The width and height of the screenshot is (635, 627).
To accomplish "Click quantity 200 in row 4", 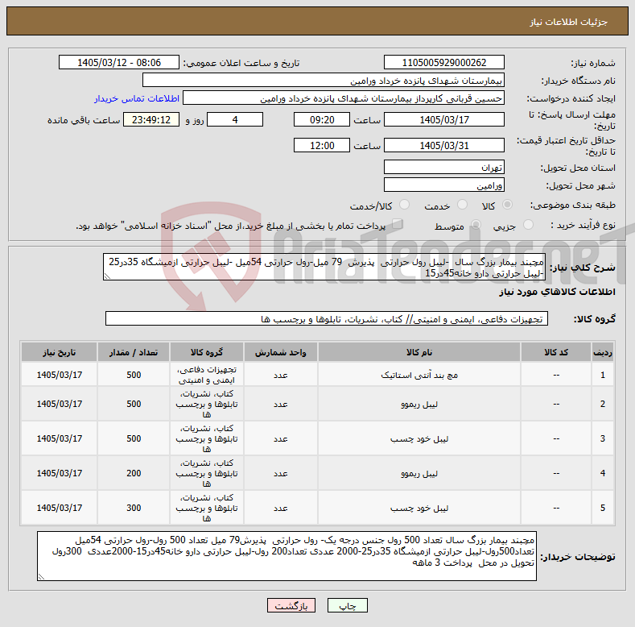I will tap(134, 473).
